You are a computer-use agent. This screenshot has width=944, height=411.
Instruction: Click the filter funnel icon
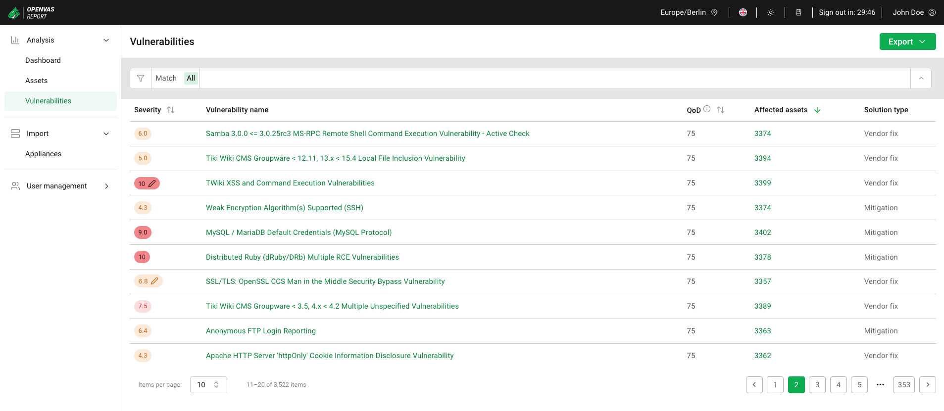(x=141, y=78)
